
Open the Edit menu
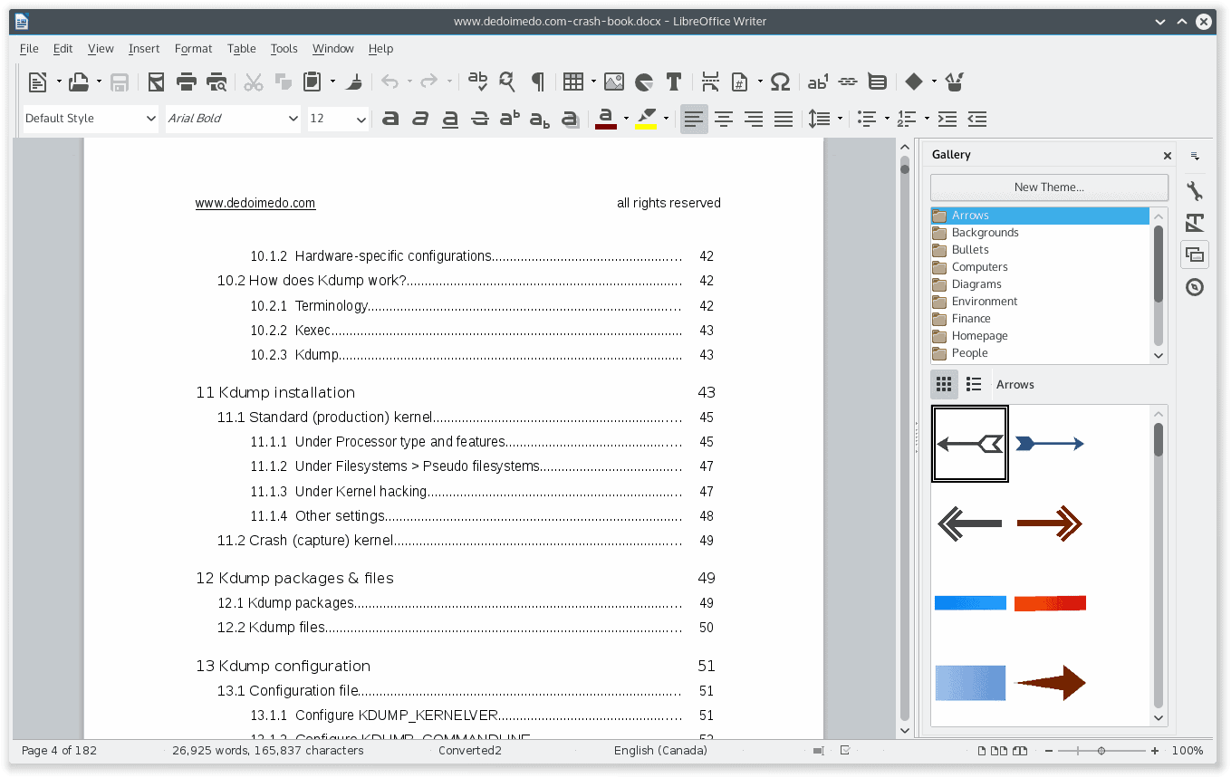pos(63,49)
